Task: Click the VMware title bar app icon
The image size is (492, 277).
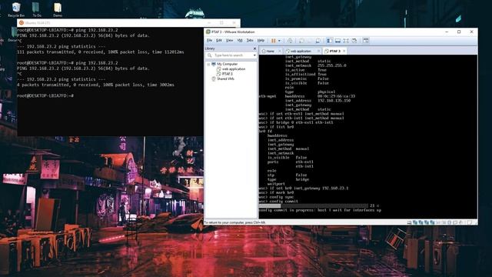Action: 208,32
